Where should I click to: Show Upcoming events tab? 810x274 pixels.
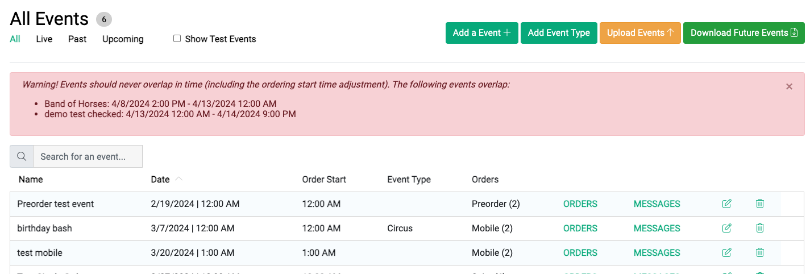[123, 39]
